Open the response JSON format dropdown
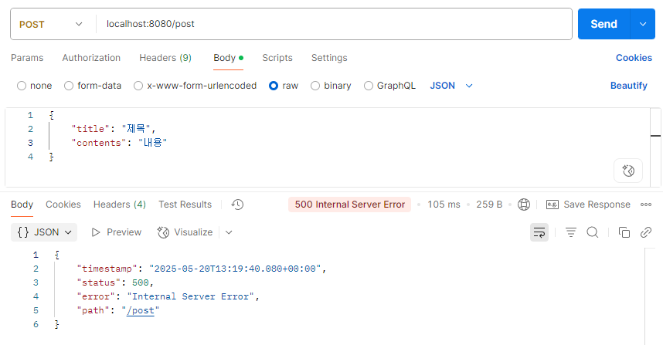Screen dimensions: 663x345 coord(44,232)
